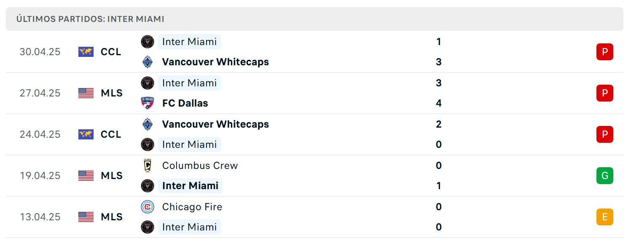Image resolution: width=631 pixels, height=246 pixels.
Task: Select bold Inter Miami in 19.04.25 match
Action: click(190, 186)
